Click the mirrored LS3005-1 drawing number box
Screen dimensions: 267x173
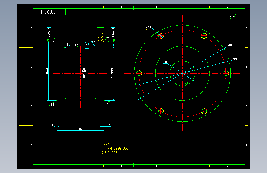pos(49,12)
